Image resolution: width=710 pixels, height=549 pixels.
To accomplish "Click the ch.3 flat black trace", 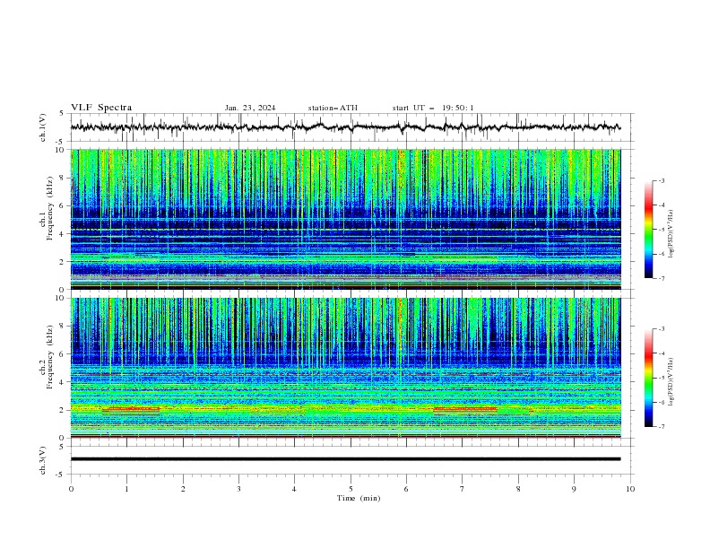I will coord(345,459).
